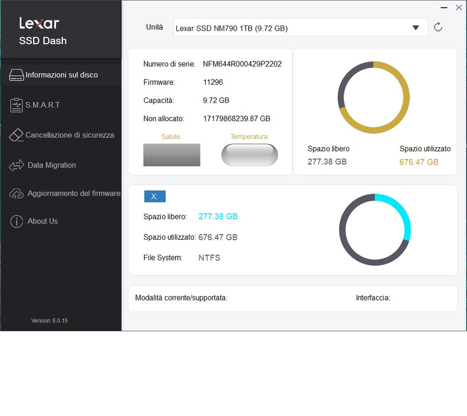467x416 pixels.
Task: Click the gold 676.47 GB used space value
Action: (419, 162)
